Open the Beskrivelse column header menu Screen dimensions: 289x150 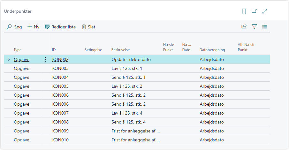click(120, 50)
